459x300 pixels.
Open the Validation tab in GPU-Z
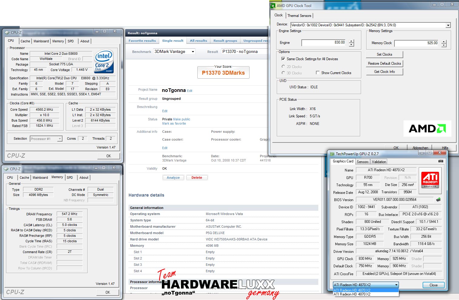pos(379,161)
